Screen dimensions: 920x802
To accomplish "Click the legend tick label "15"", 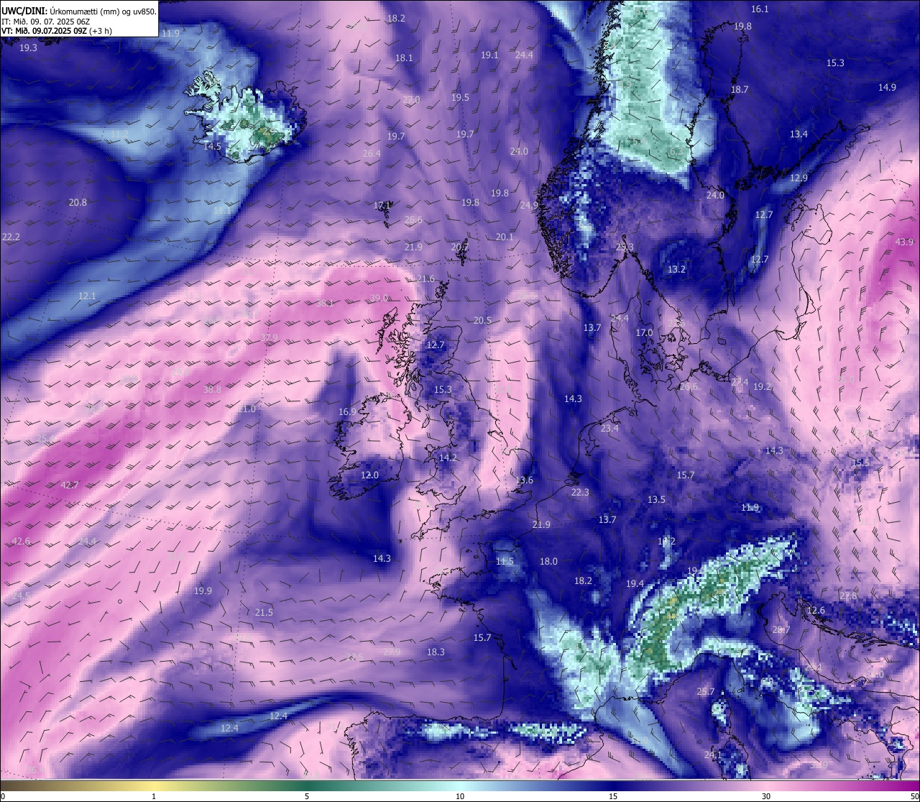I will pyautogui.click(x=613, y=796).
